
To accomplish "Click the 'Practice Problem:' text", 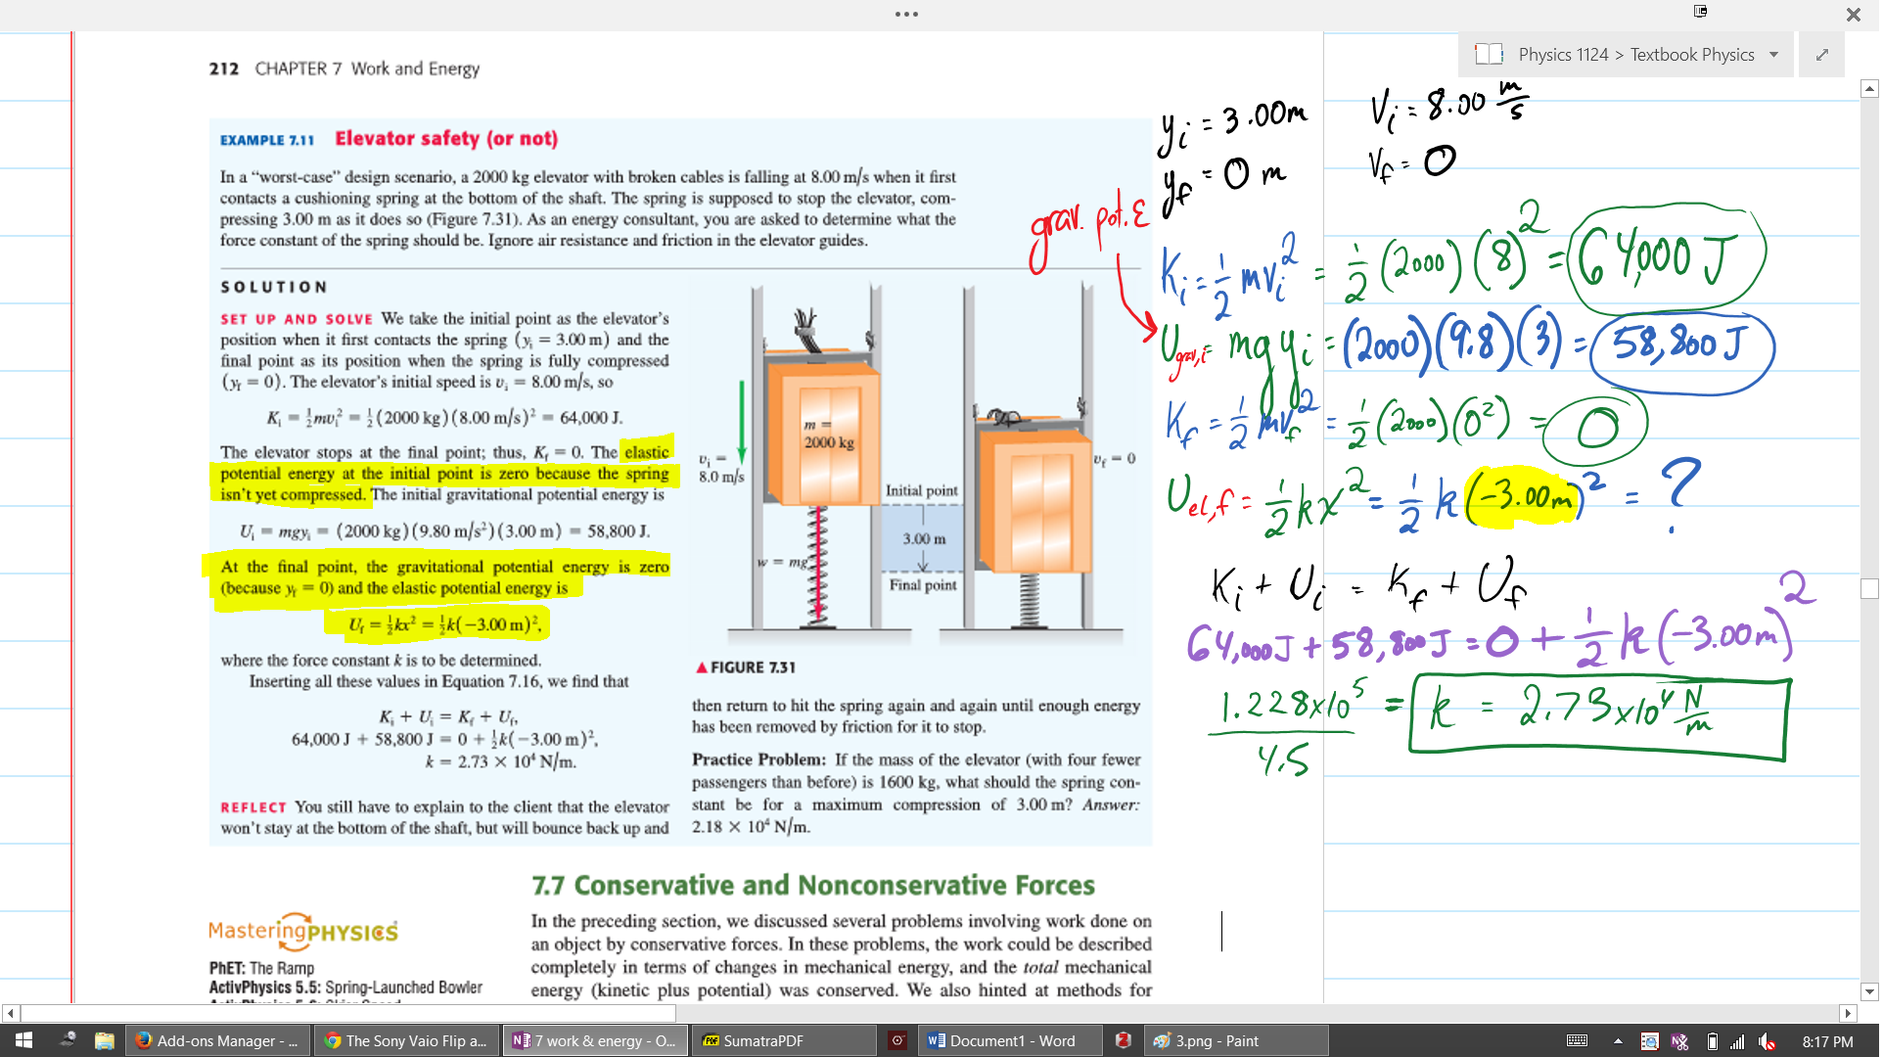I will pos(759,759).
